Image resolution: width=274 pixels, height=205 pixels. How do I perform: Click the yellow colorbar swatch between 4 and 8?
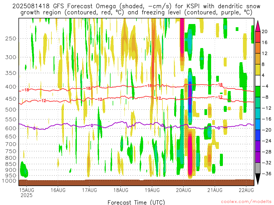click(258, 70)
